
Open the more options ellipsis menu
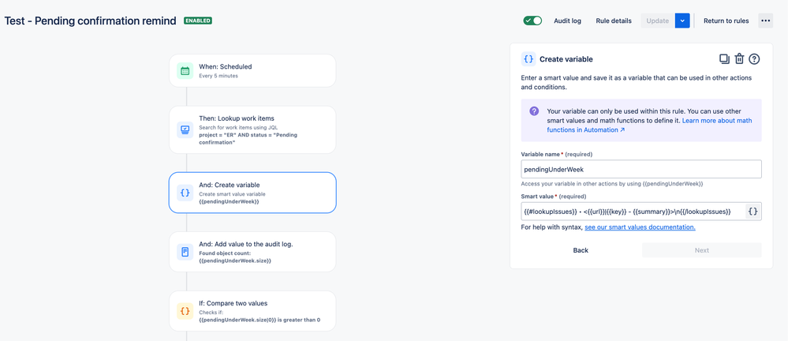pos(765,21)
